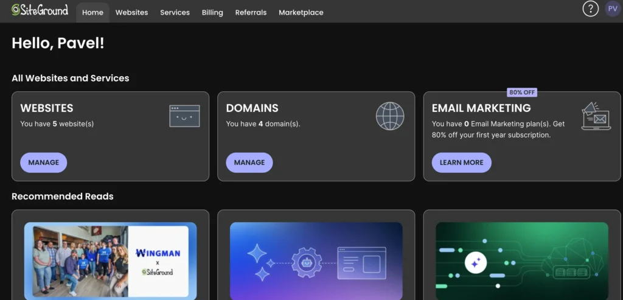Open the purple AI robot gear article thumbnail
This screenshot has height=300, width=623.
[316, 261]
